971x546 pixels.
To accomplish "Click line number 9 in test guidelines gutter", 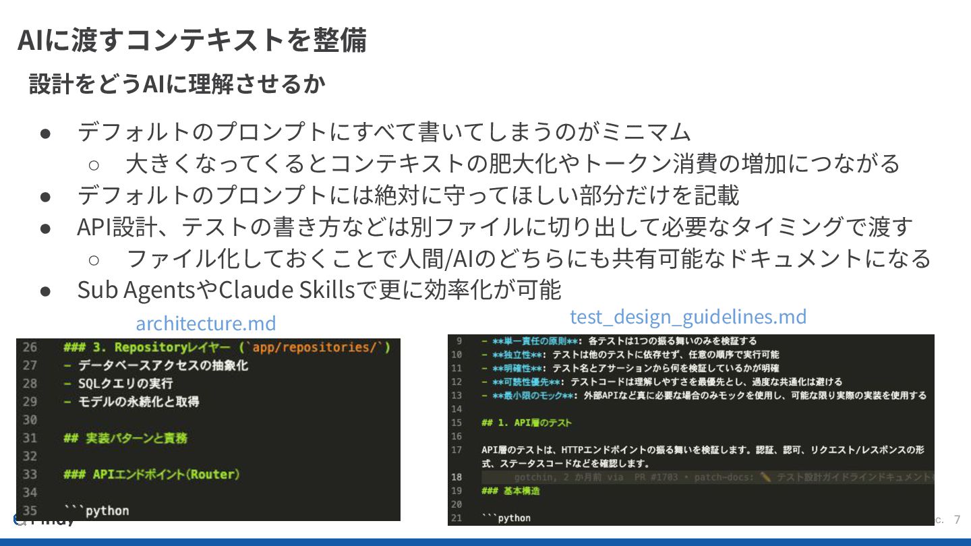I will tap(459, 341).
